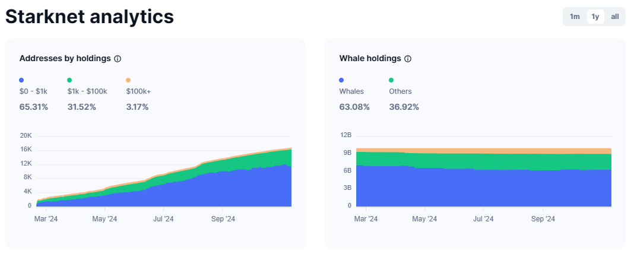Click the $100k+ legend label
The height and width of the screenshot is (254, 631).
click(x=138, y=91)
